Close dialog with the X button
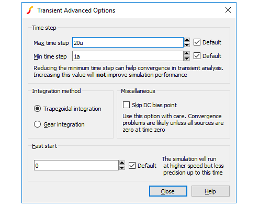This screenshot has height=207, width=259. [228, 10]
